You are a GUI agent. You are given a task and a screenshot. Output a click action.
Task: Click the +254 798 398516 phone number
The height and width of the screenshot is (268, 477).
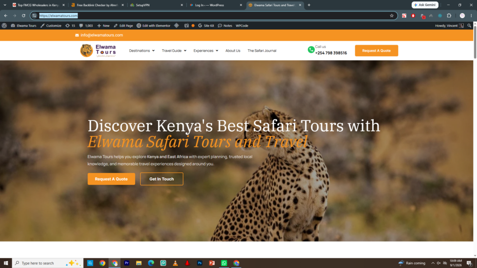(331, 53)
